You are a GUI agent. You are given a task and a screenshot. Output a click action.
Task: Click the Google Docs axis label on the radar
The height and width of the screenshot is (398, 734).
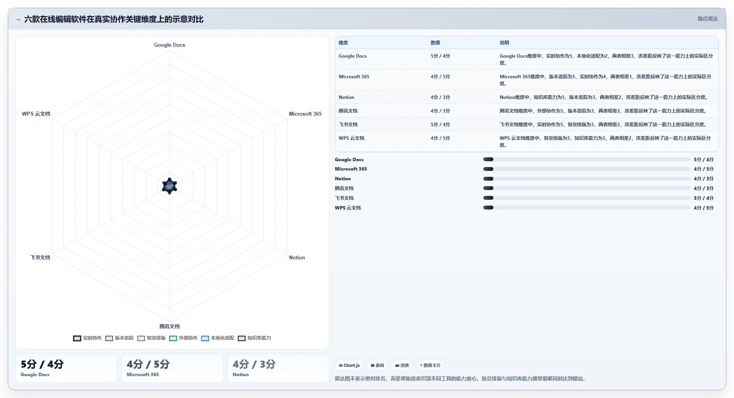pyautogui.click(x=169, y=45)
